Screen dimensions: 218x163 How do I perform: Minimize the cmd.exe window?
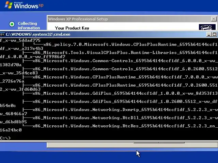coord(208,34)
